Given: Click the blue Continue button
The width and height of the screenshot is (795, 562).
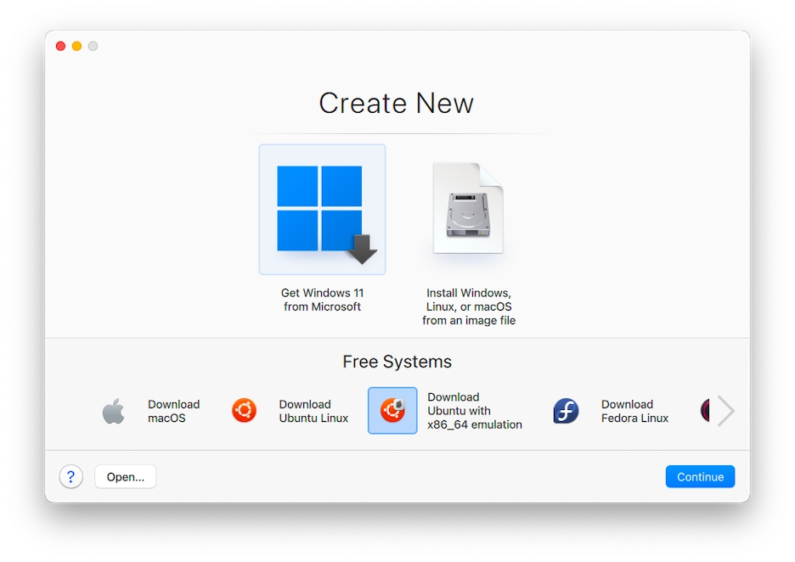Looking at the screenshot, I should 700,477.
